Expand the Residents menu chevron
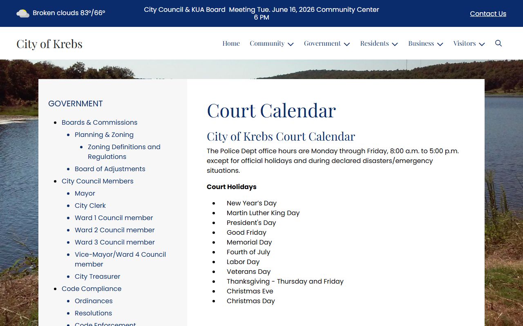523x326 pixels. point(395,44)
